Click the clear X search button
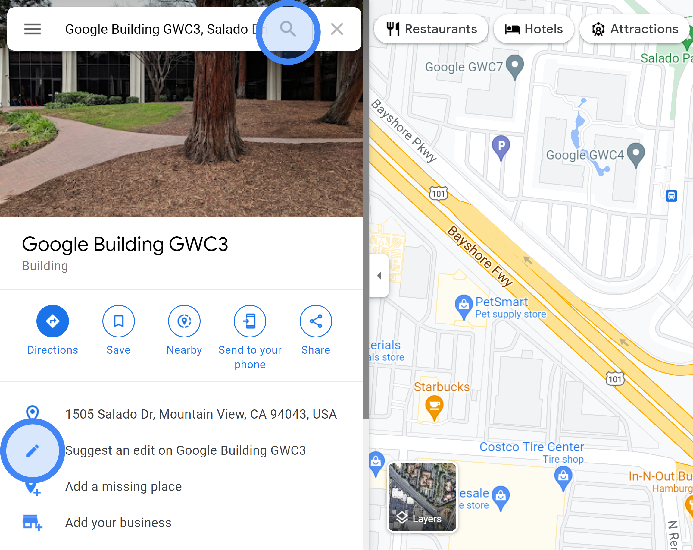This screenshot has height=550, width=693. click(336, 29)
